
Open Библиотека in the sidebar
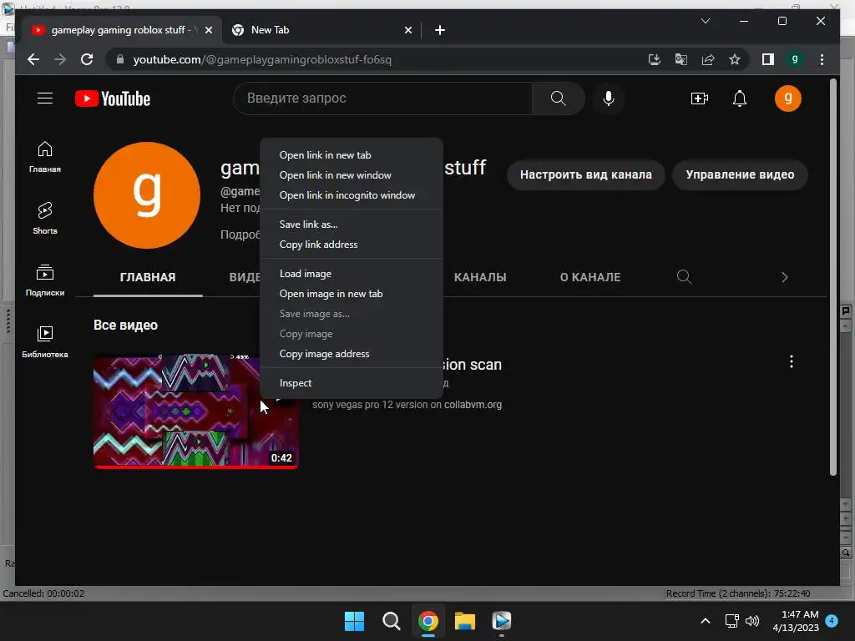click(x=45, y=341)
